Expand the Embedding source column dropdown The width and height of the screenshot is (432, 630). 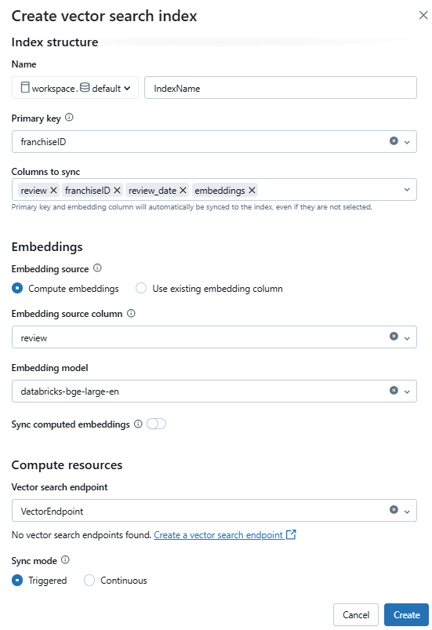tap(407, 338)
